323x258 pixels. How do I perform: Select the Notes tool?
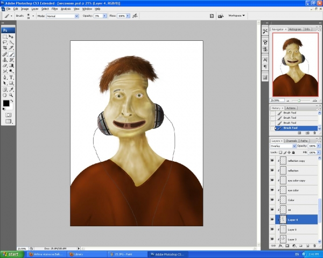[x=5, y=90]
